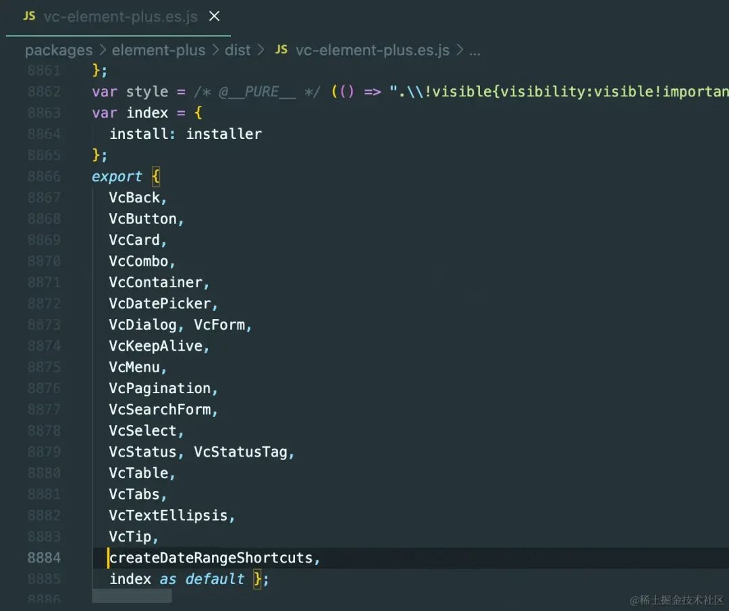Open the breadcrumb ellipsis symbol list

coord(475,51)
